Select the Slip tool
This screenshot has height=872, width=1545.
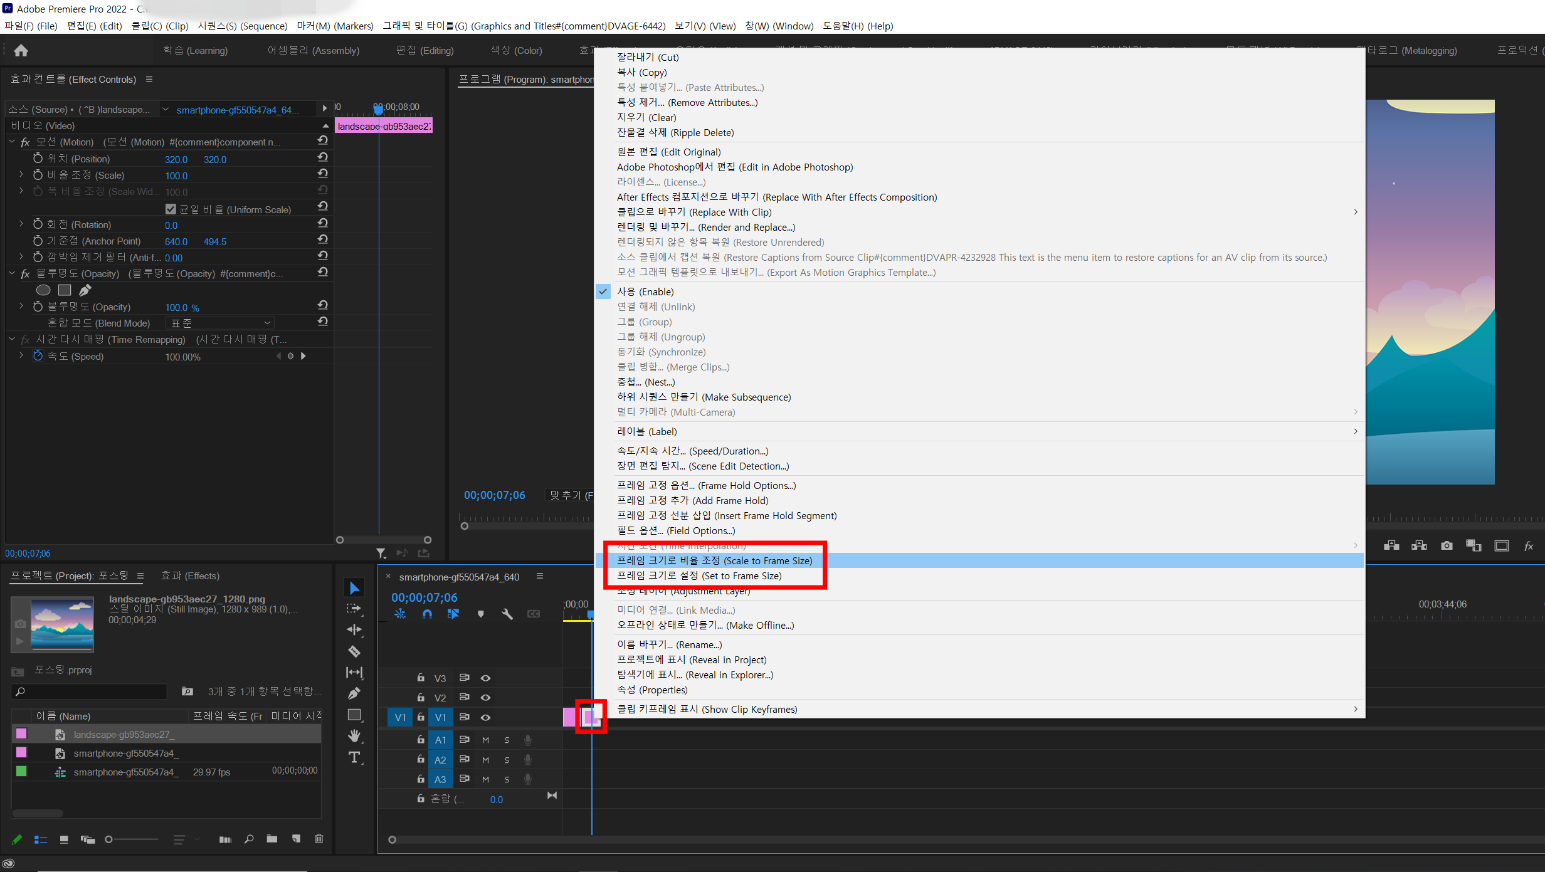pos(354,672)
